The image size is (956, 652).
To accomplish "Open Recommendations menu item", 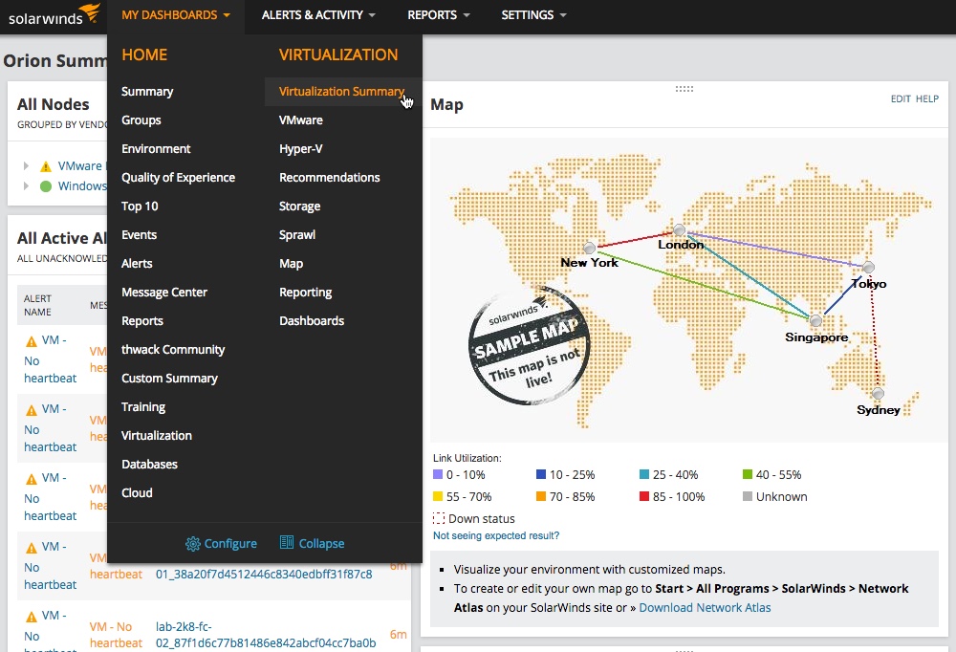I will click(329, 178).
